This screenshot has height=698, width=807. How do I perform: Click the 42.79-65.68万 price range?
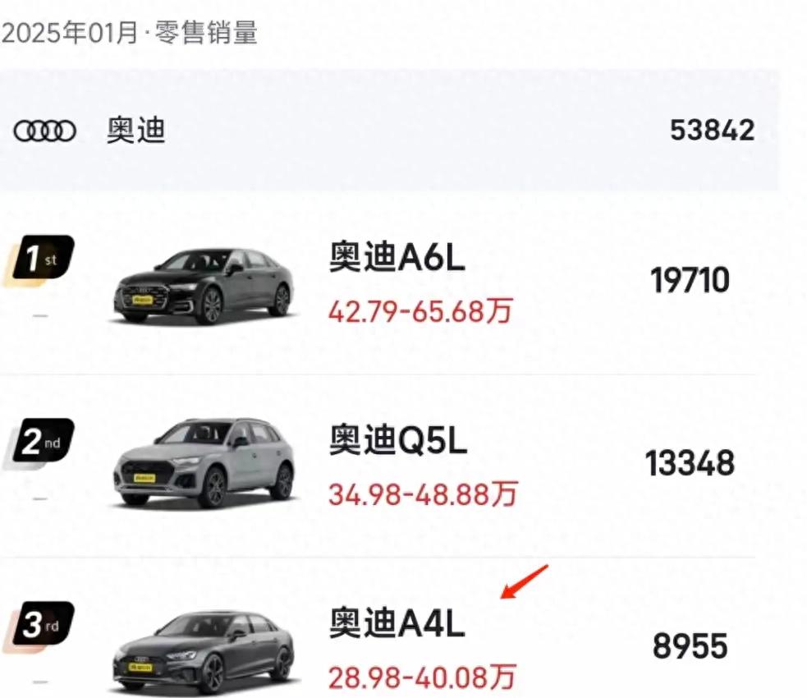pyautogui.click(x=420, y=312)
